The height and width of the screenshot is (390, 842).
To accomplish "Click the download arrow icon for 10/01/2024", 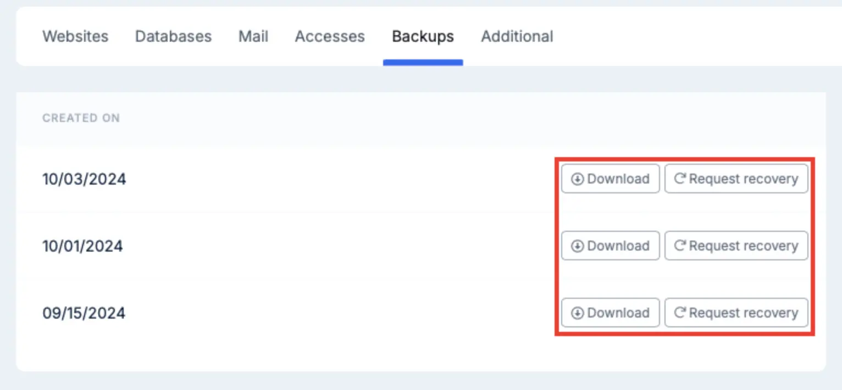I will click(577, 246).
